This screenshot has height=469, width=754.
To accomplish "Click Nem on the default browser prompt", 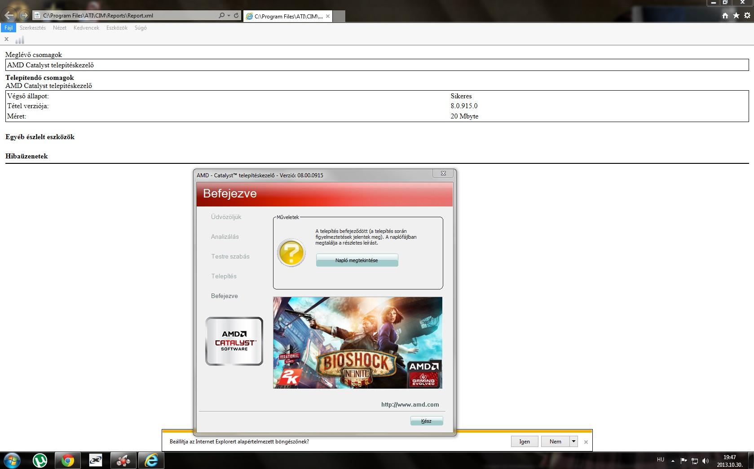I will point(555,441).
